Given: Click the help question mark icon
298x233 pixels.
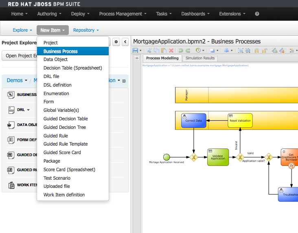Looking at the screenshot, I should coord(257,14).
